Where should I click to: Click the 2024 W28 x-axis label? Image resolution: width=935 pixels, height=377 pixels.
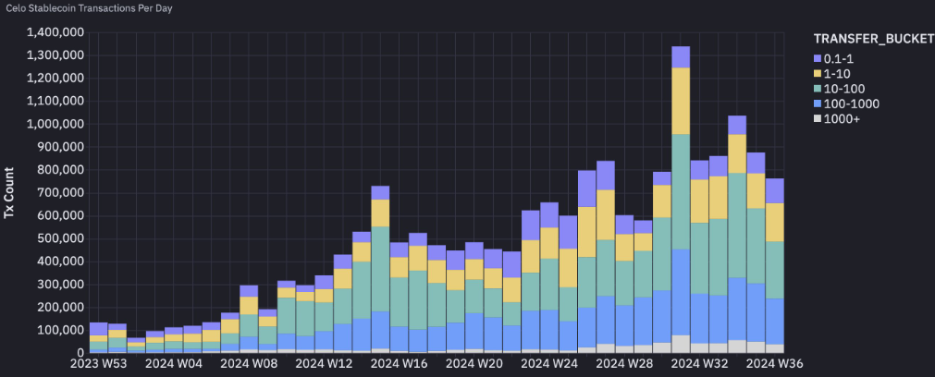coord(624,362)
